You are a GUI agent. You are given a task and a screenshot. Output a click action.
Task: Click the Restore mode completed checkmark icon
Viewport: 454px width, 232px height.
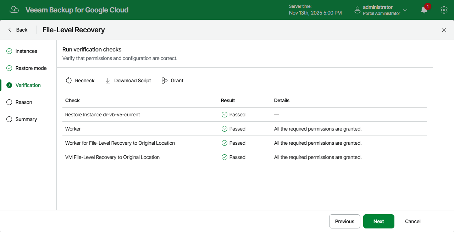click(9, 68)
